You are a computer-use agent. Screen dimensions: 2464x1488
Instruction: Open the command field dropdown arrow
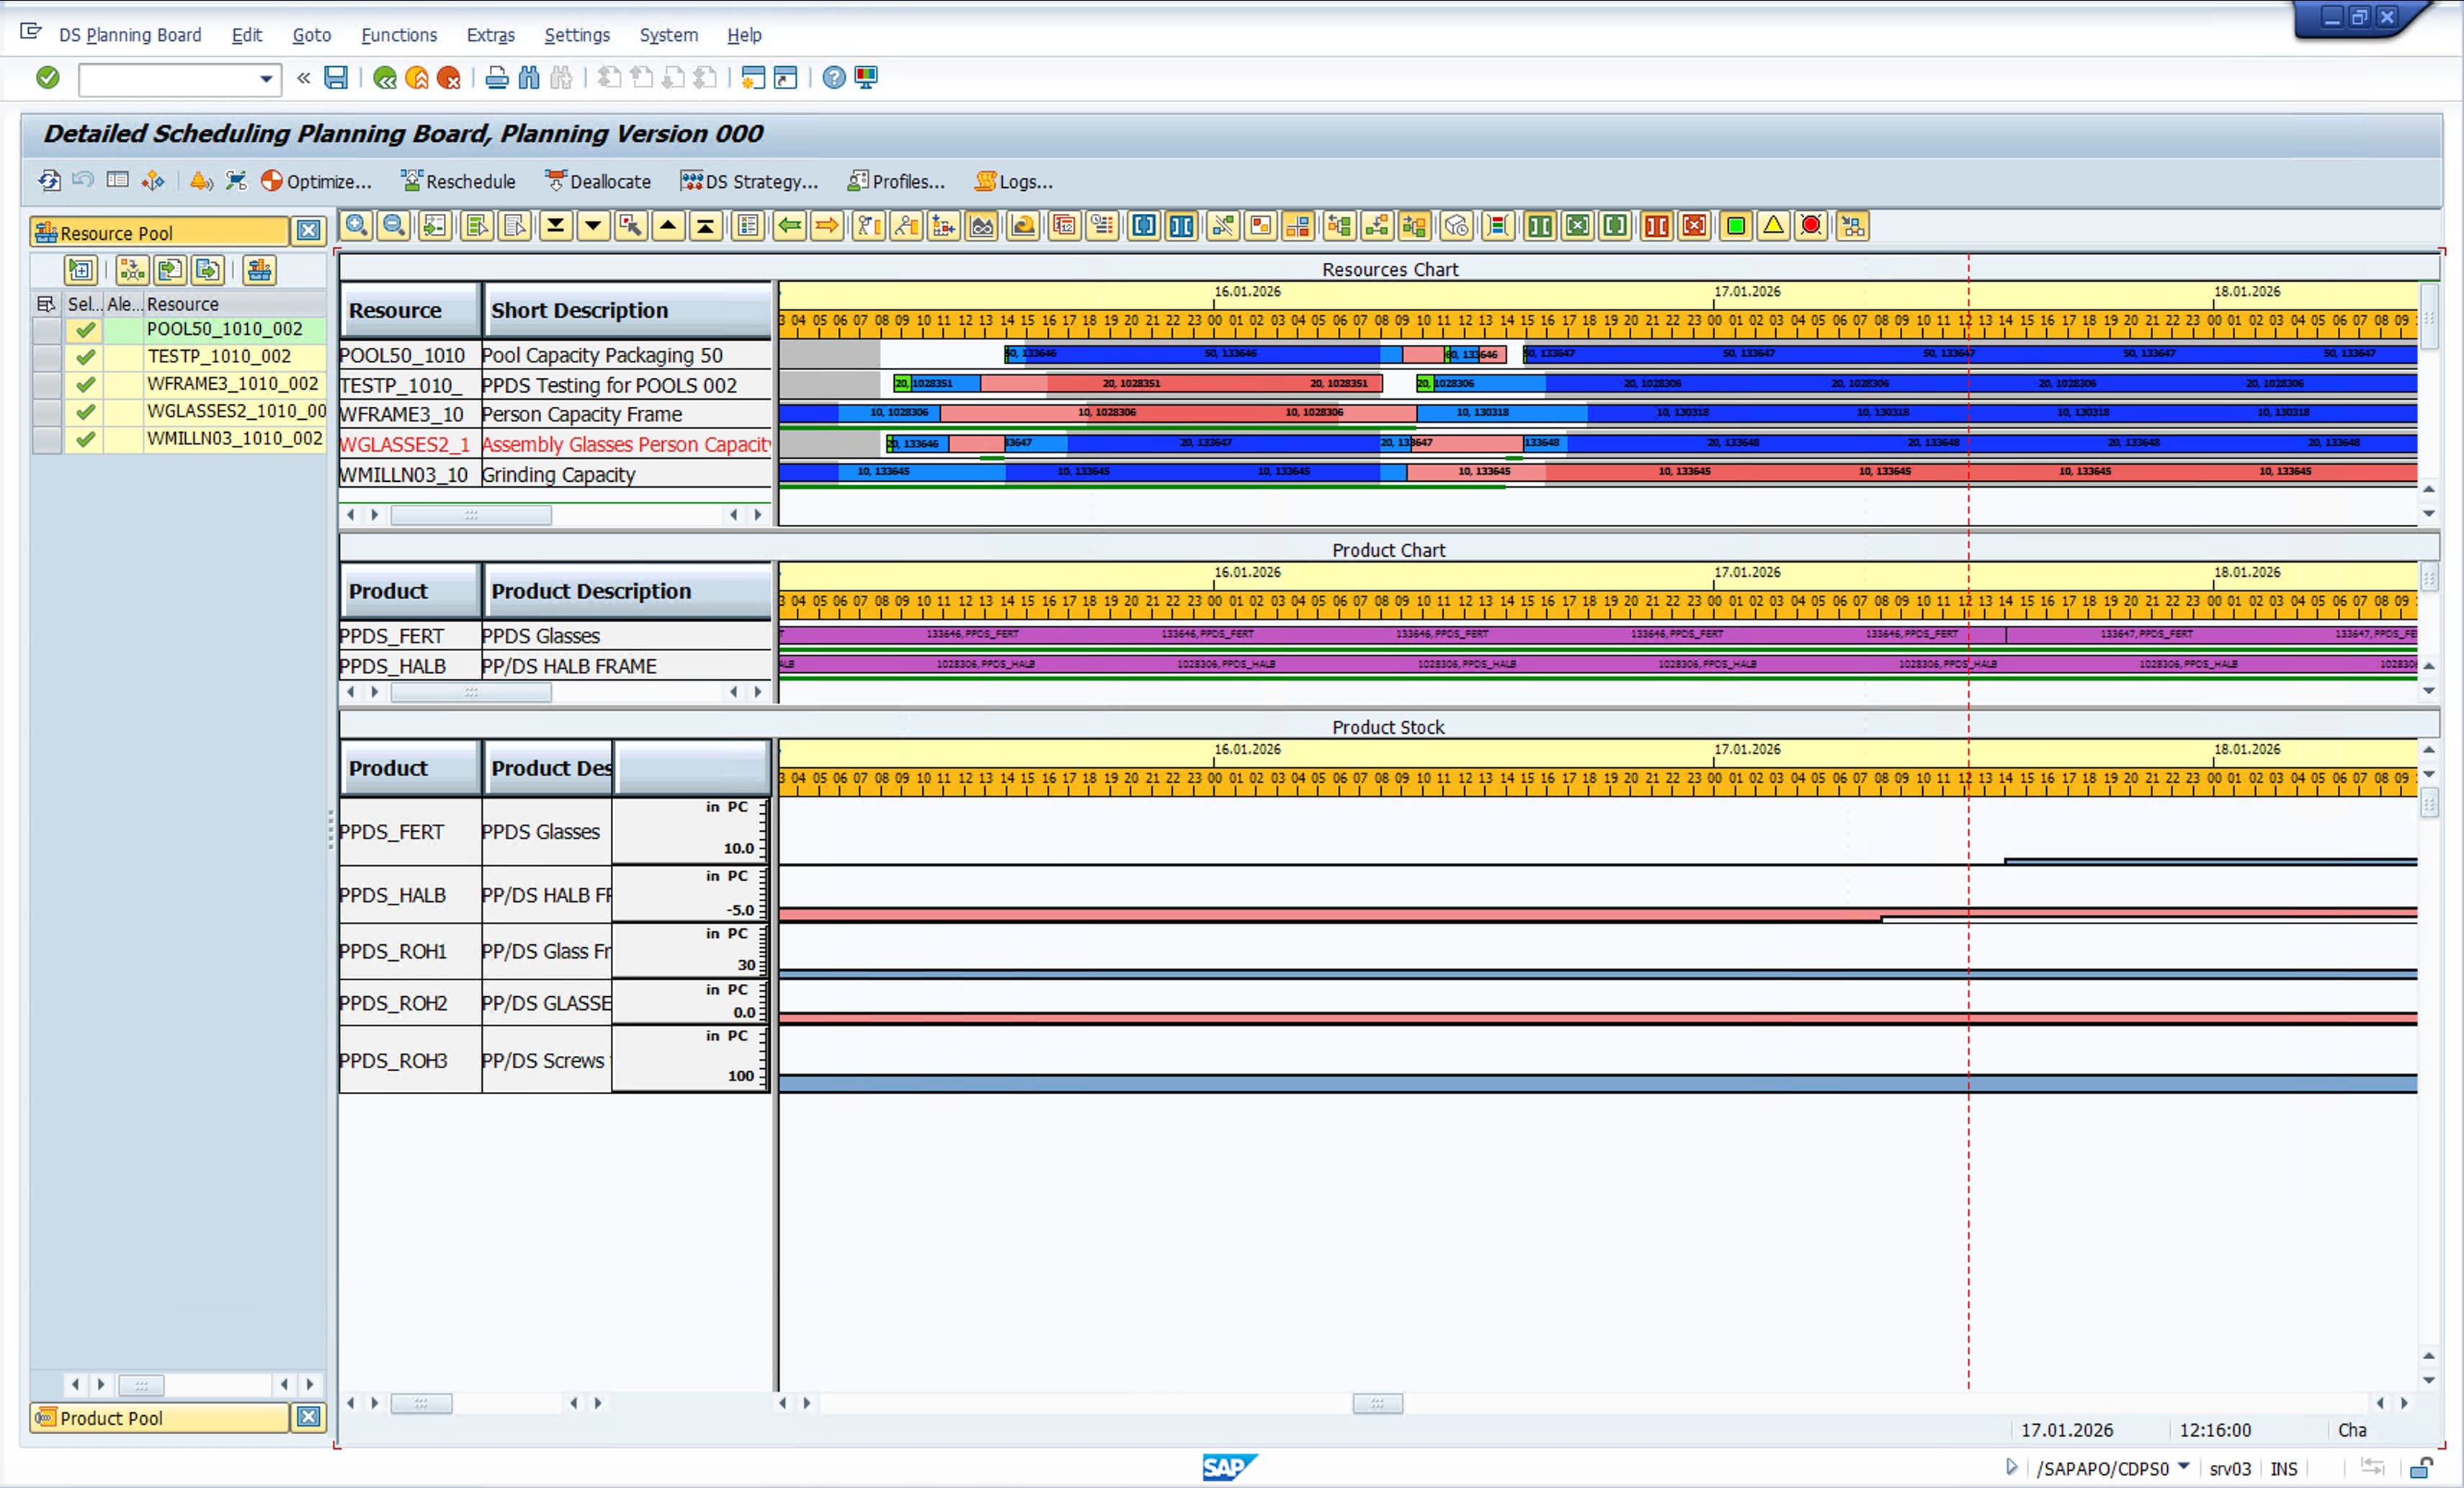point(266,79)
